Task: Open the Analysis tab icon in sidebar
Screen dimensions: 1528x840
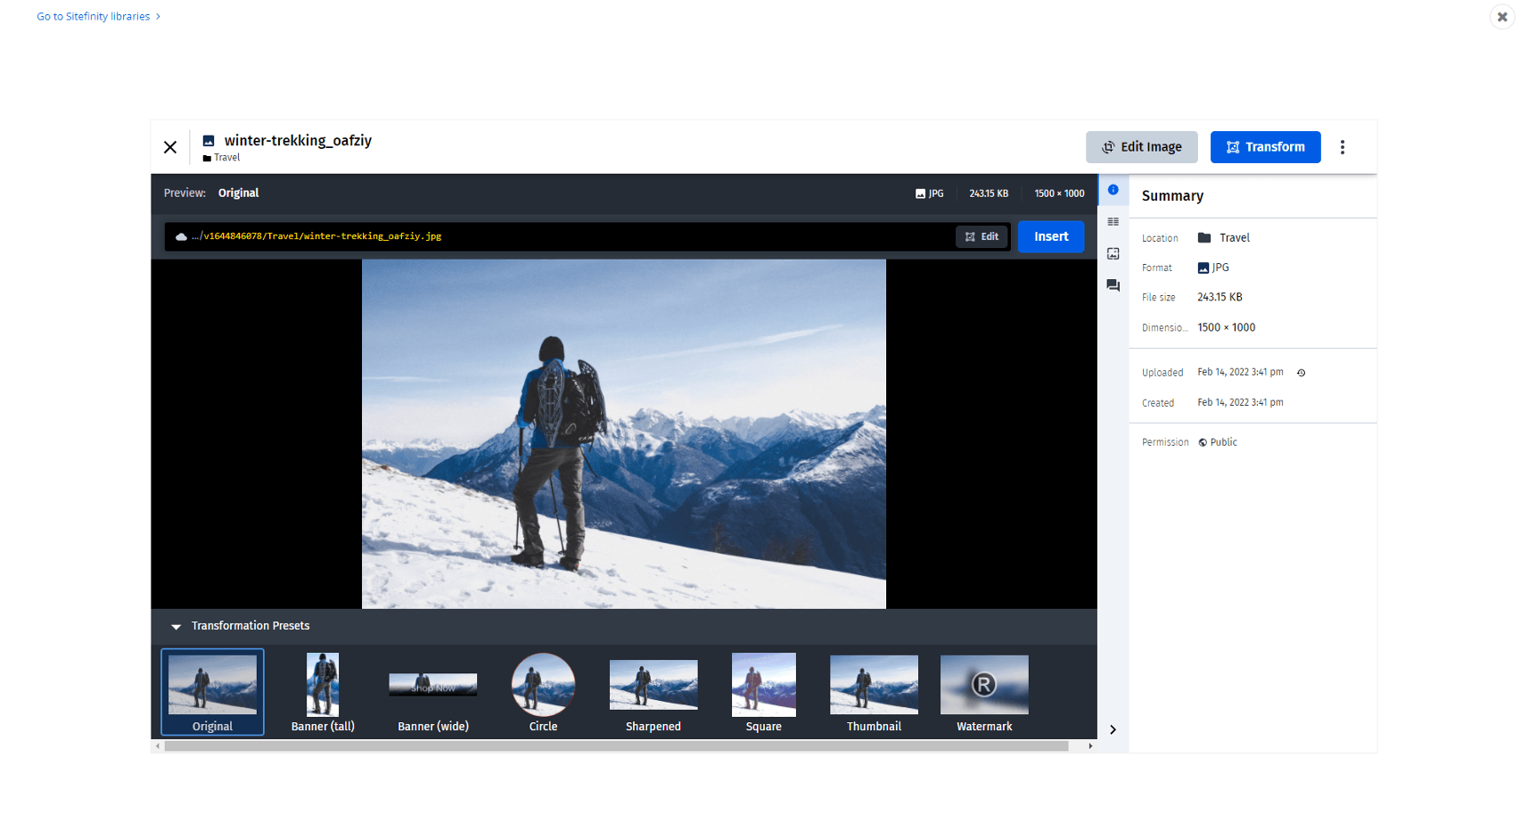Action: pyautogui.click(x=1113, y=254)
